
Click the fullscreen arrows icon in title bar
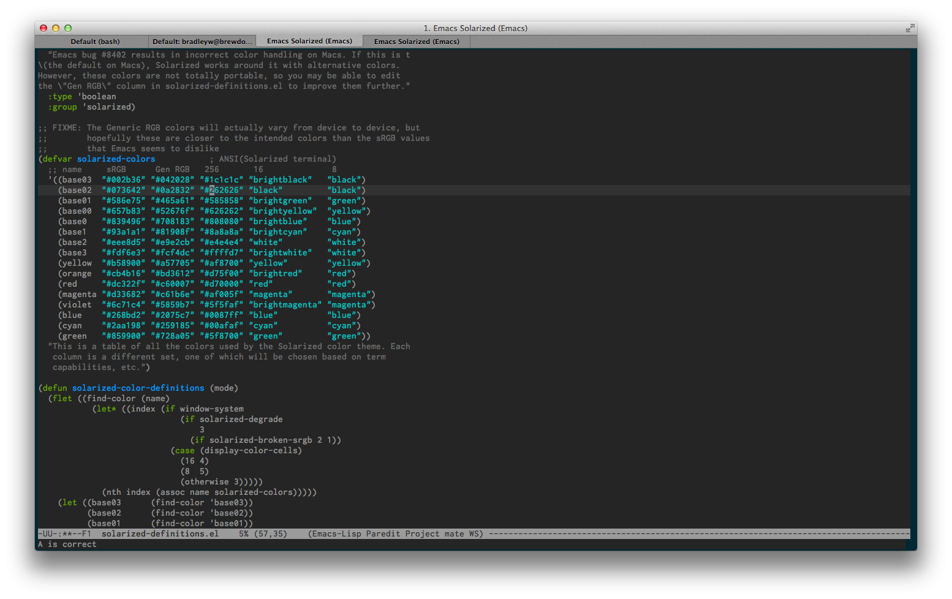click(910, 28)
